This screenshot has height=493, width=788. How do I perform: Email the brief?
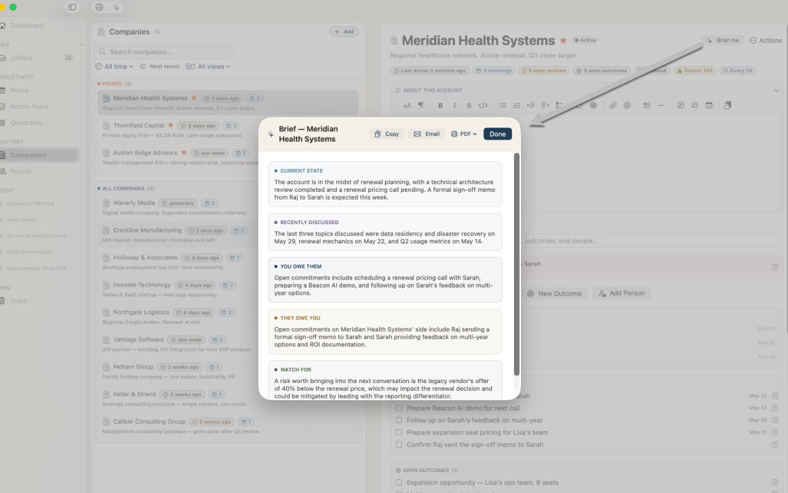[426, 134]
